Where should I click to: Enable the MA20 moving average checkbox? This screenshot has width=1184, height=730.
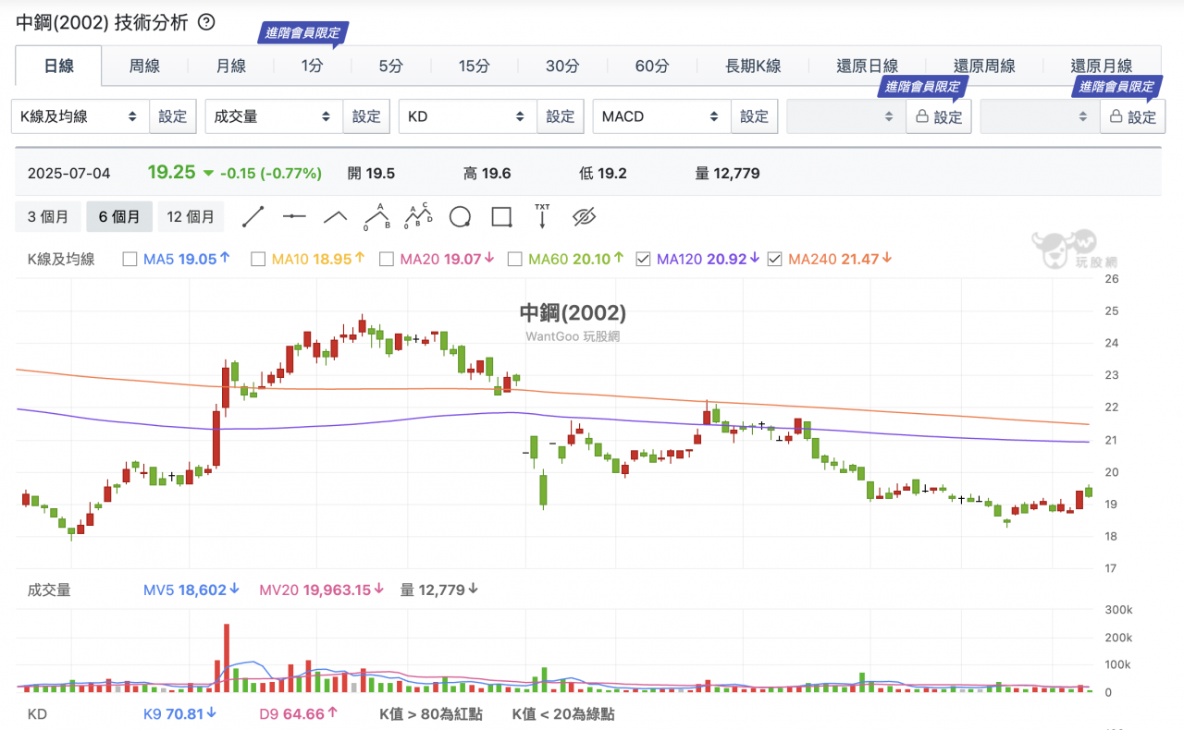[387, 259]
